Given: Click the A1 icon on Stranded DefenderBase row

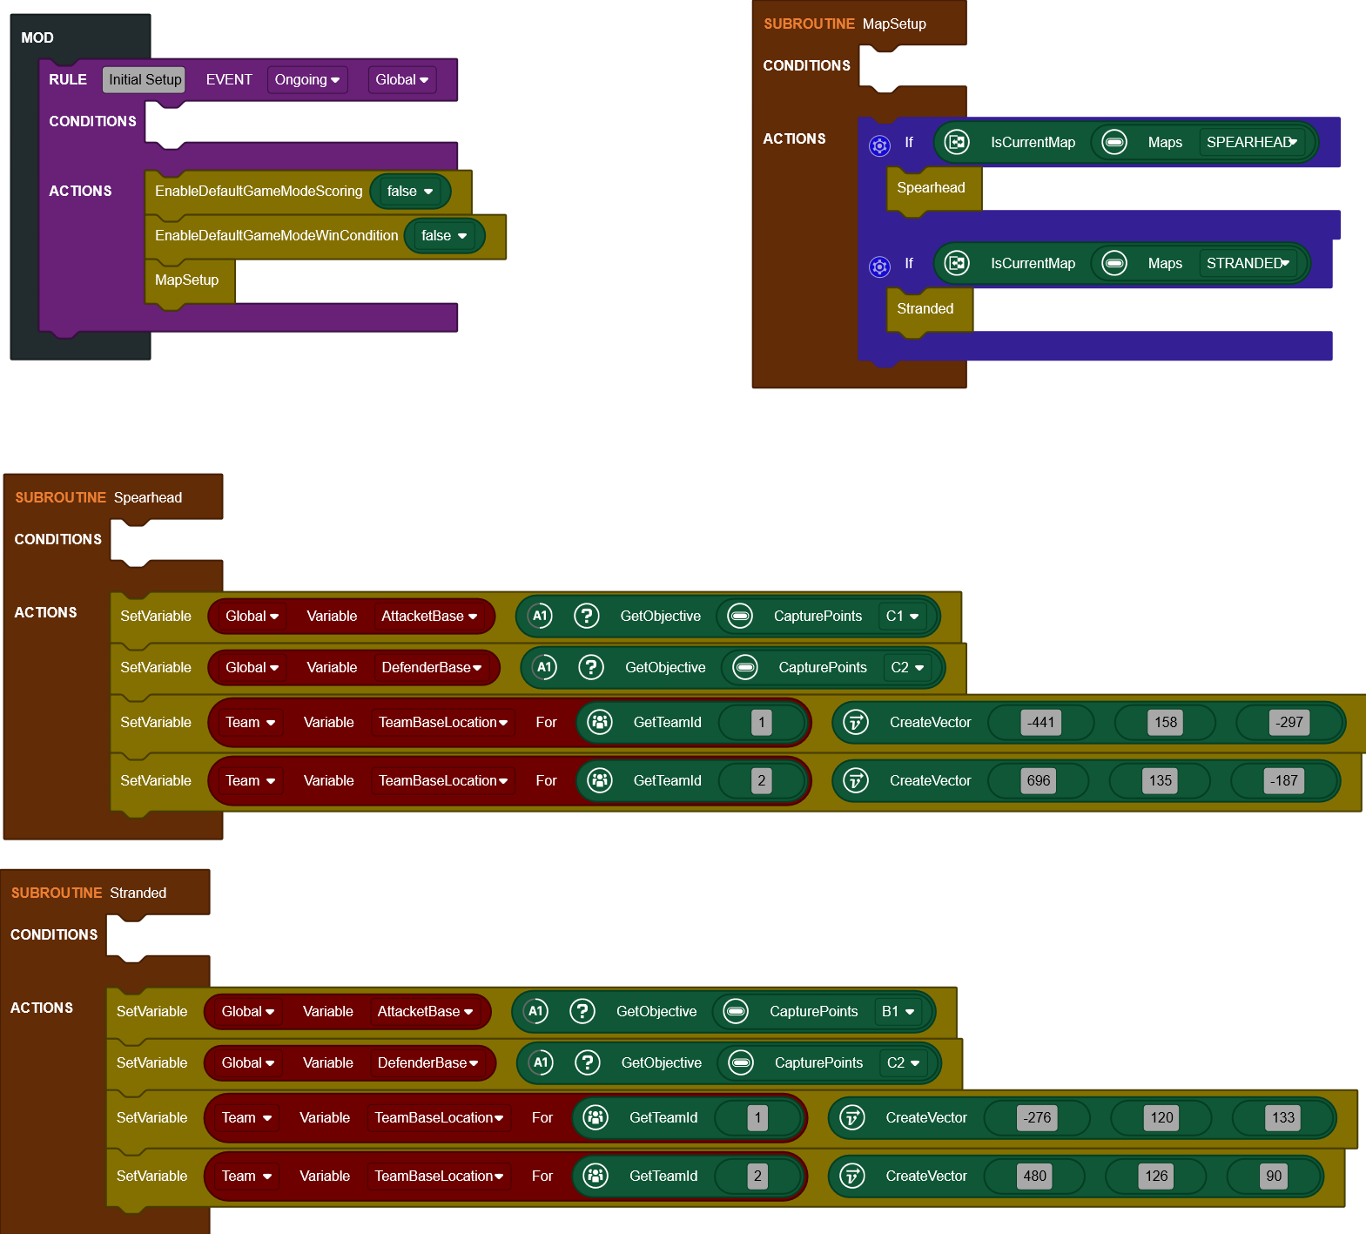Looking at the screenshot, I should [x=541, y=1062].
